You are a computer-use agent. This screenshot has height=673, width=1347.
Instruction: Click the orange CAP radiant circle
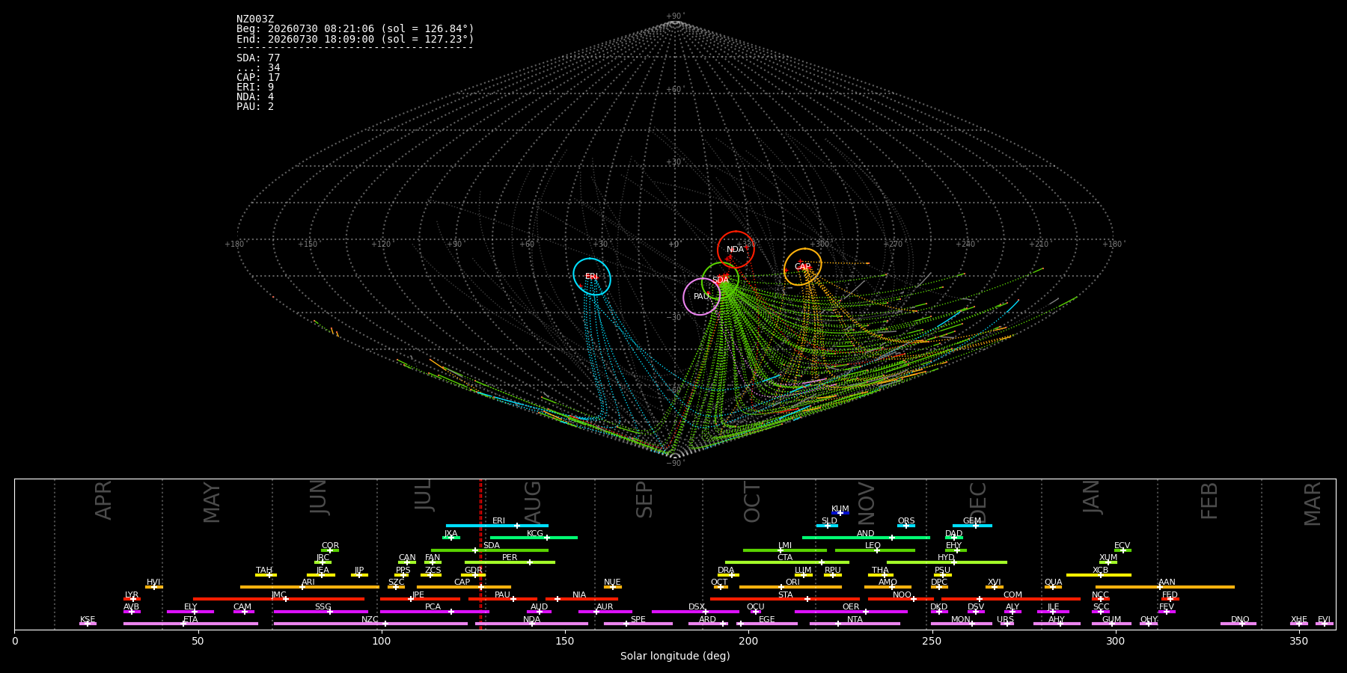tap(803, 267)
